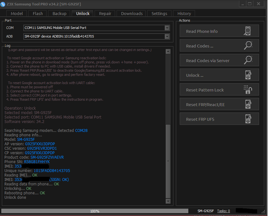
Task: Select the COM11 SAMSUNG Mobile USB Serial Port field
Action: click(x=97, y=28)
